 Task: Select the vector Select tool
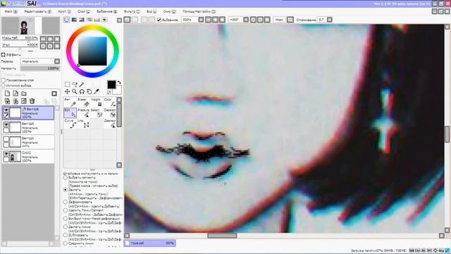[97, 113]
